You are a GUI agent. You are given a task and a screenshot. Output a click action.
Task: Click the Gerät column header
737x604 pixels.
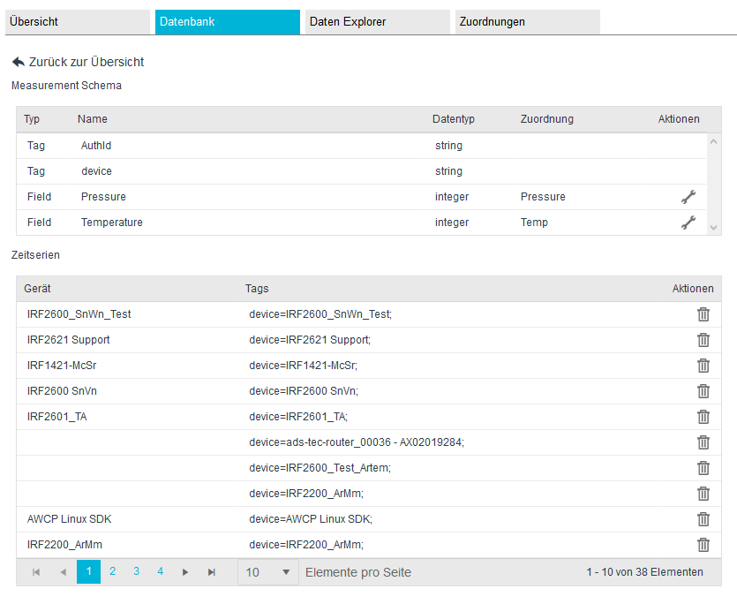click(x=37, y=289)
